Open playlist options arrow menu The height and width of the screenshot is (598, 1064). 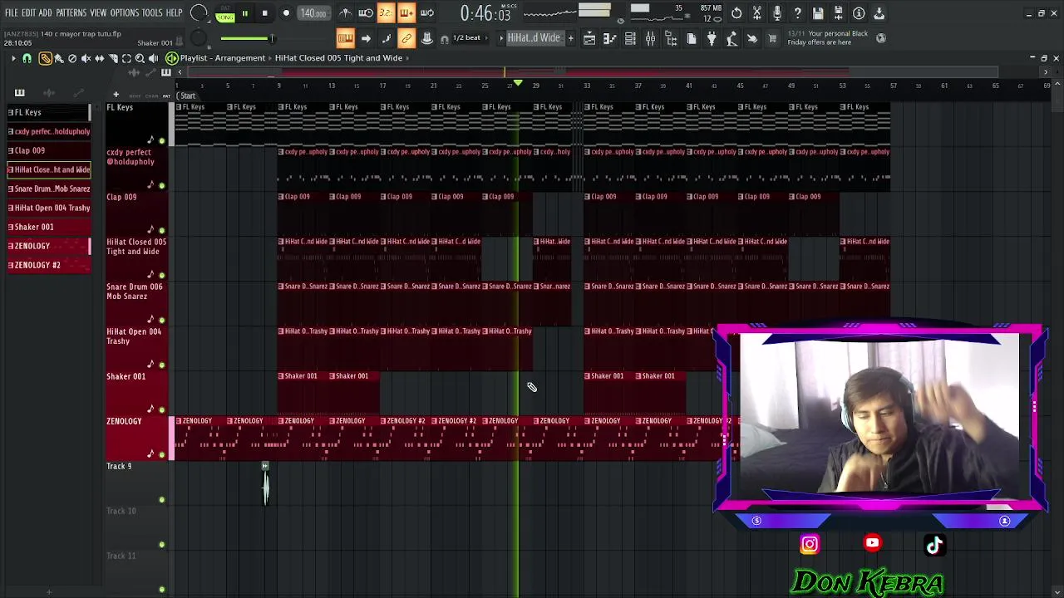(13, 58)
